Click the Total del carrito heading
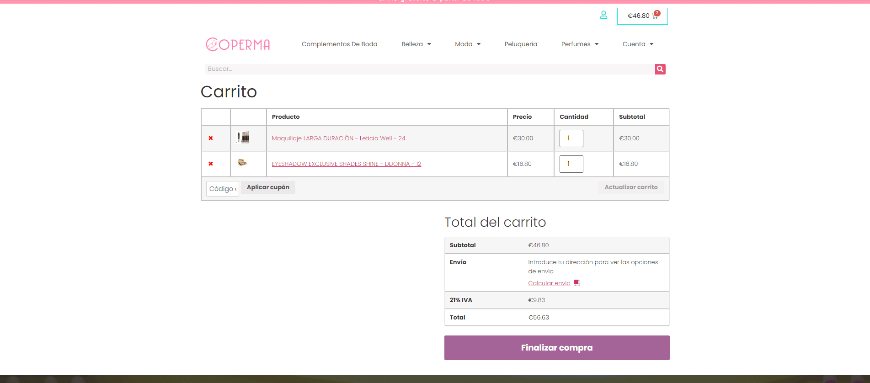Viewport: 870px width, 383px height. tap(495, 222)
